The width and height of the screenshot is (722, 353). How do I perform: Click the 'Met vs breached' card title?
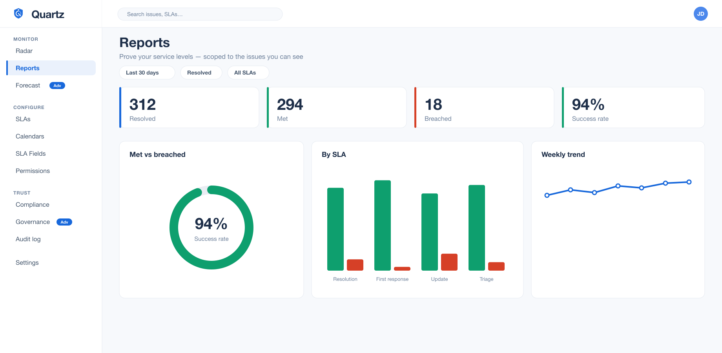[157, 155]
